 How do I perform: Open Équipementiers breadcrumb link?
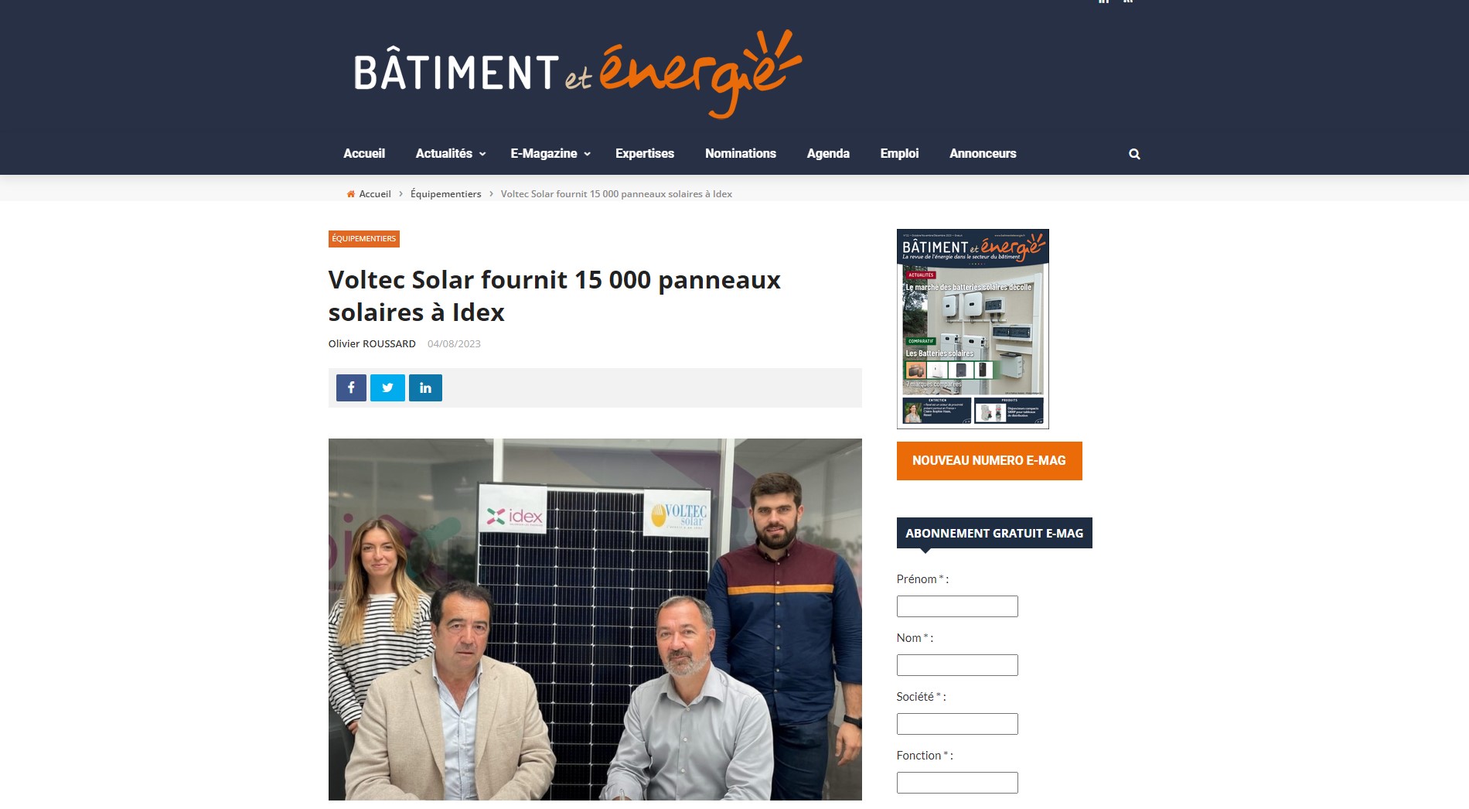(445, 194)
